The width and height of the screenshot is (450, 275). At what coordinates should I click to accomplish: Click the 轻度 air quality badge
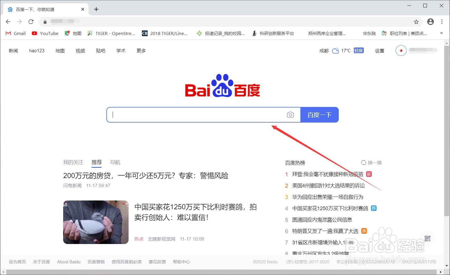pyautogui.click(x=359, y=50)
